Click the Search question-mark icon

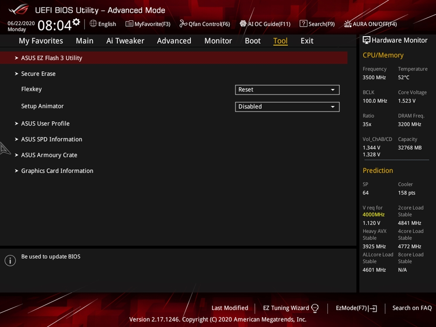[x=303, y=24]
